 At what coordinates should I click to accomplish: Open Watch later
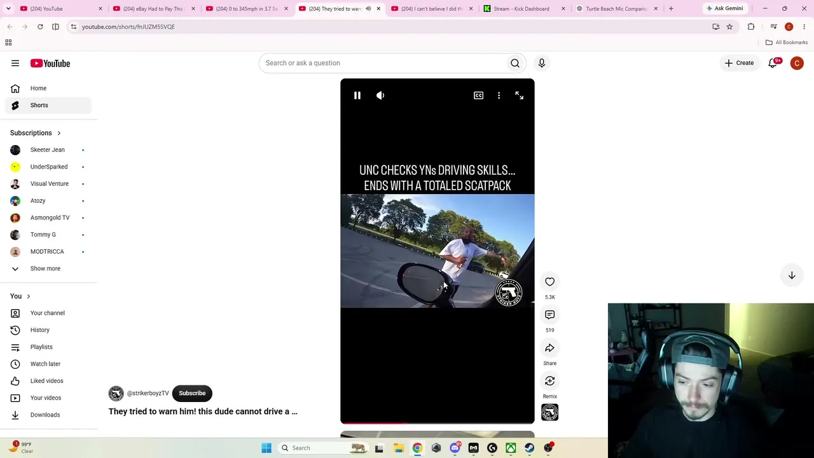(48, 364)
